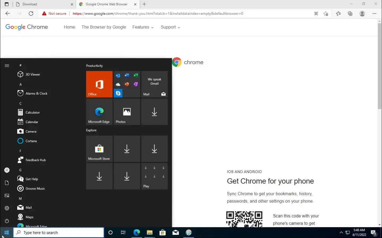Open The Browser by Google link

(x=104, y=27)
